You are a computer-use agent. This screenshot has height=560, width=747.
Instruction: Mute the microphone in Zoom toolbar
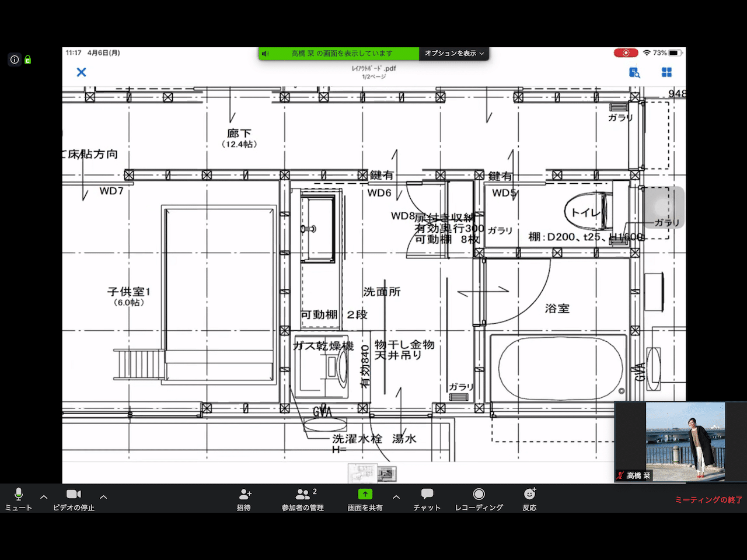[x=19, y=499]
